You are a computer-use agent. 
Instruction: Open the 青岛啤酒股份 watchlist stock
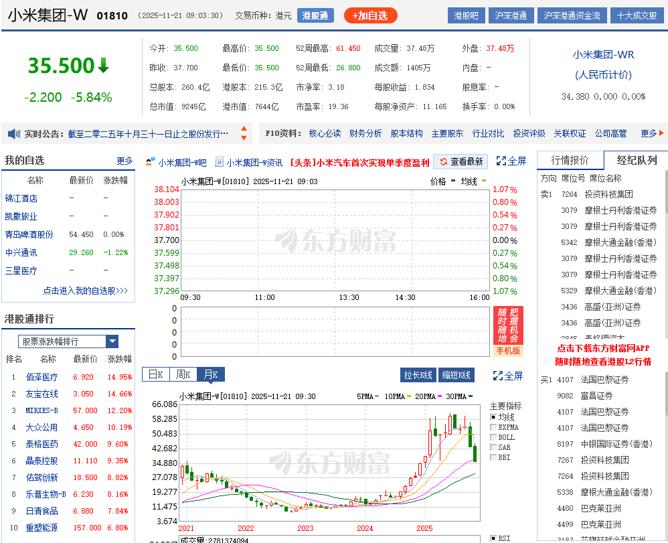[x=29, y=234]
